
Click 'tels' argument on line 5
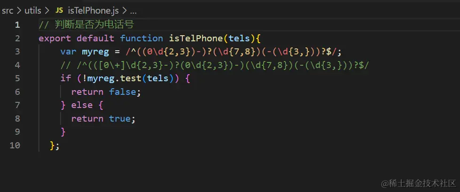(x=158, y=78)
